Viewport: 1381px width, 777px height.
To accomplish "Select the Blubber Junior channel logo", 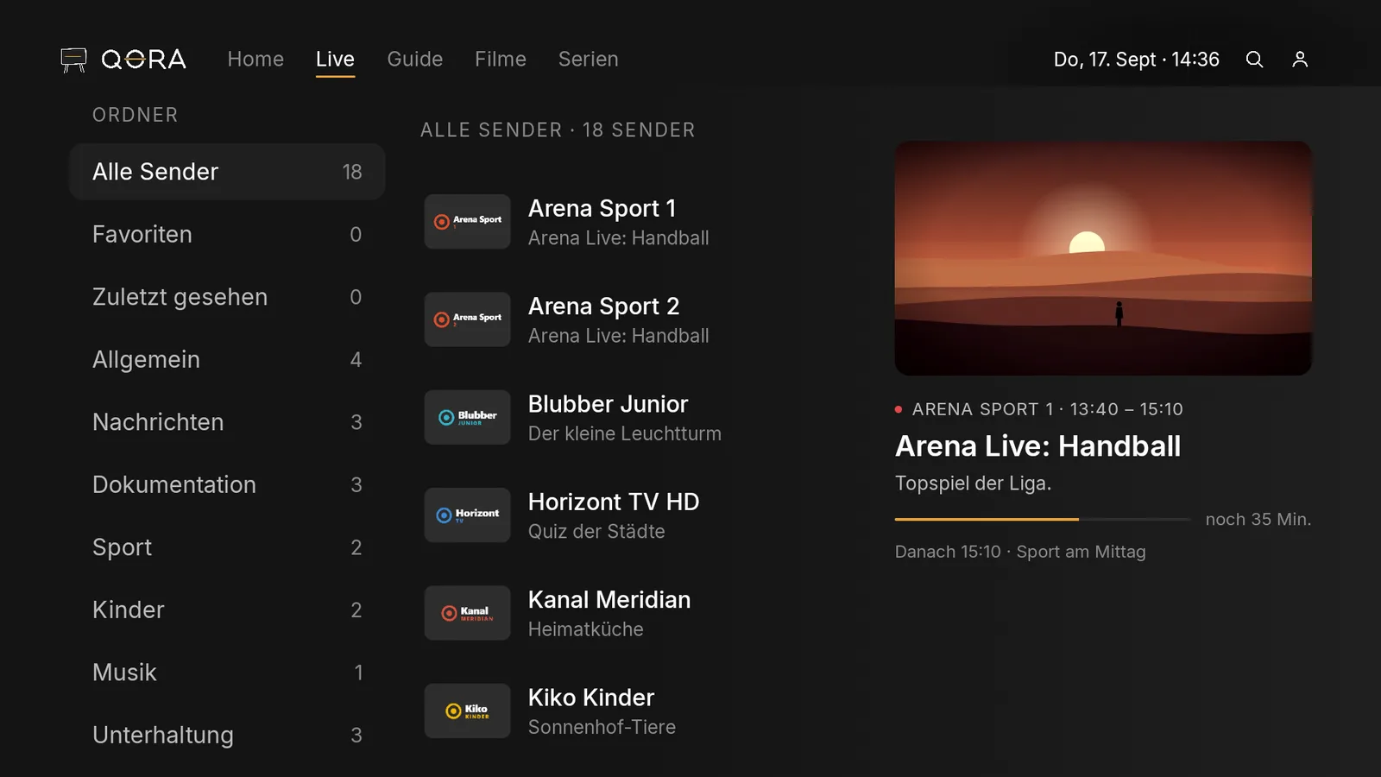I will [x=467, y=418].
